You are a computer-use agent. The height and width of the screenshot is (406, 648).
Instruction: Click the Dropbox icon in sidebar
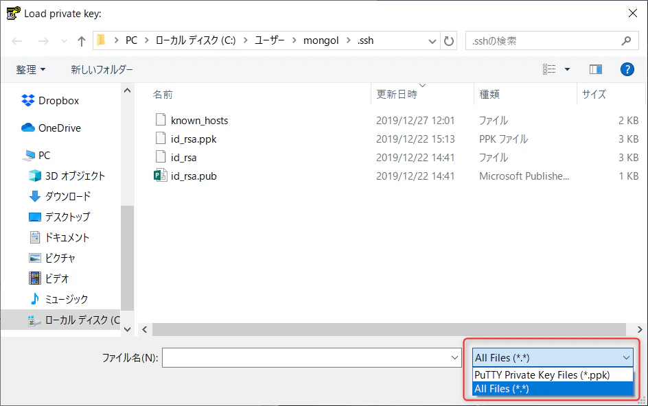(27, 100)
